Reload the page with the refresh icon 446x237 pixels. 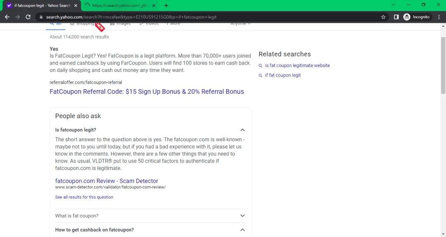[x=28, y=17]
